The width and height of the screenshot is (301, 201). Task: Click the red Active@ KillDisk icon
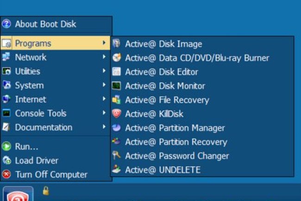coord(117,113)
